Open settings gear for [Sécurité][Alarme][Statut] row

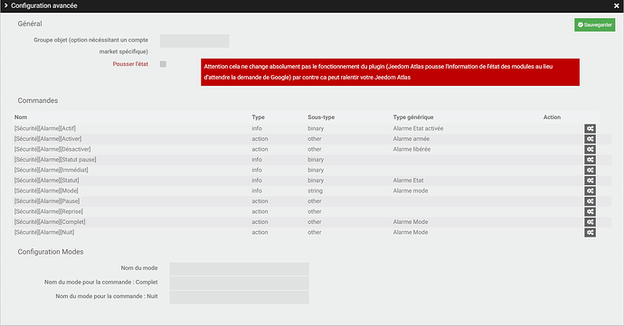click(590, 181)
